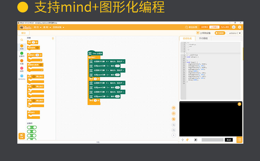
Task: Fold the loop function at line 12
Action: (x=185, y=62)
